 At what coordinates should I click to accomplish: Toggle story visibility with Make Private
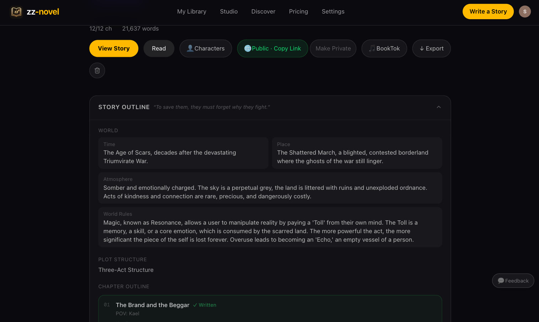coord(333,48)
